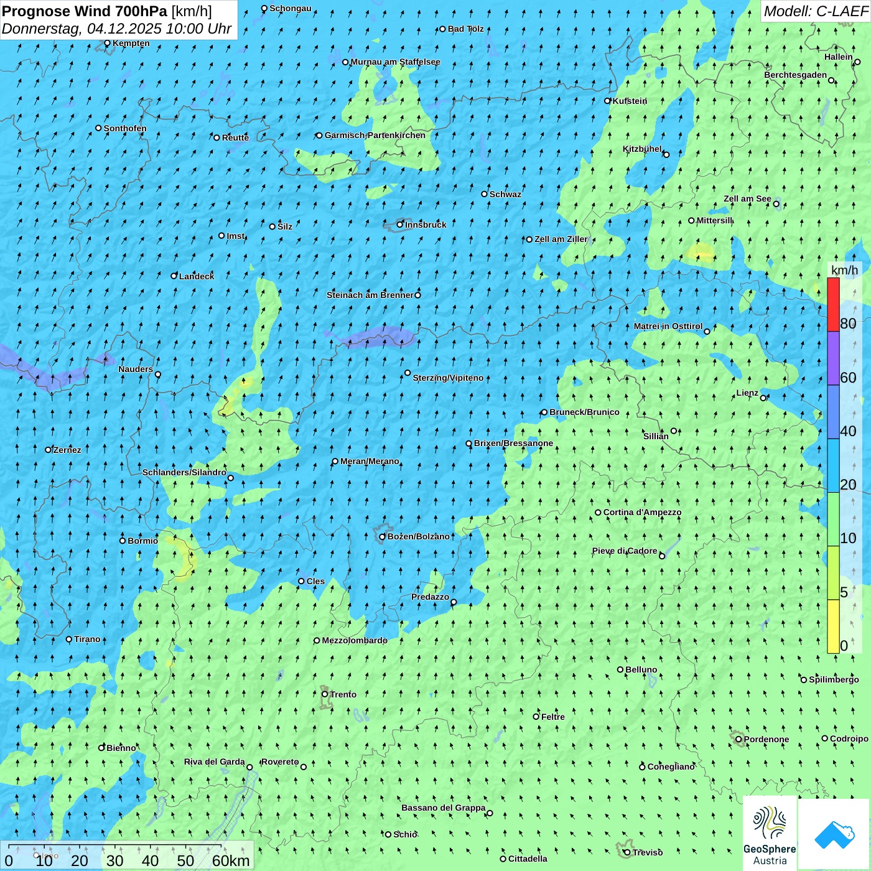The image size is (871, 871).
Task: Click the 'Matrei in Osttirol' label
Action: (668, 326)
